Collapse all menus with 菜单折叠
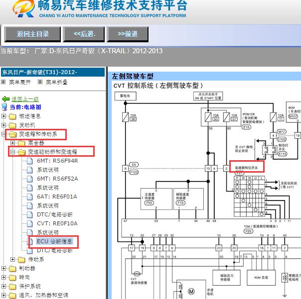 (x=57, y=82)
